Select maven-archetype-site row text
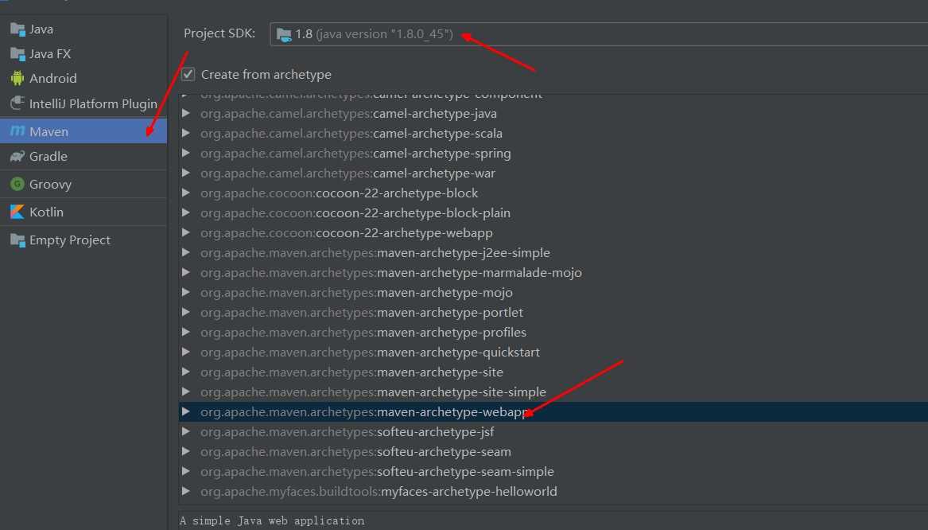Viewport: 928px width, 530px height. (x=351, y=372)
